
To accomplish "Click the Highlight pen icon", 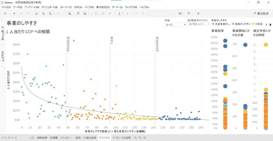I will [119, 13].
